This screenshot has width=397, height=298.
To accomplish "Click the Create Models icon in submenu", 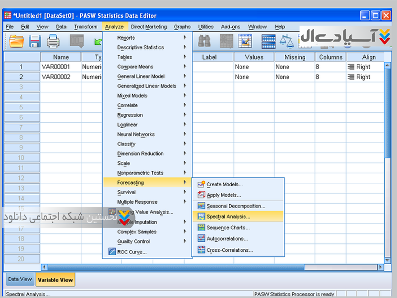I will pos(201,184).
